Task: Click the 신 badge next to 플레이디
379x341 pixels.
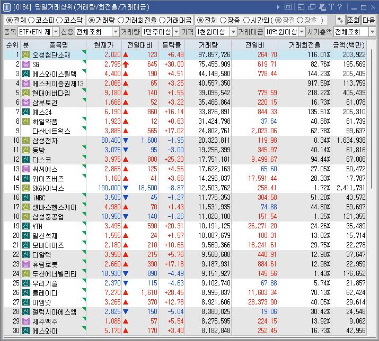Action: 26,292
